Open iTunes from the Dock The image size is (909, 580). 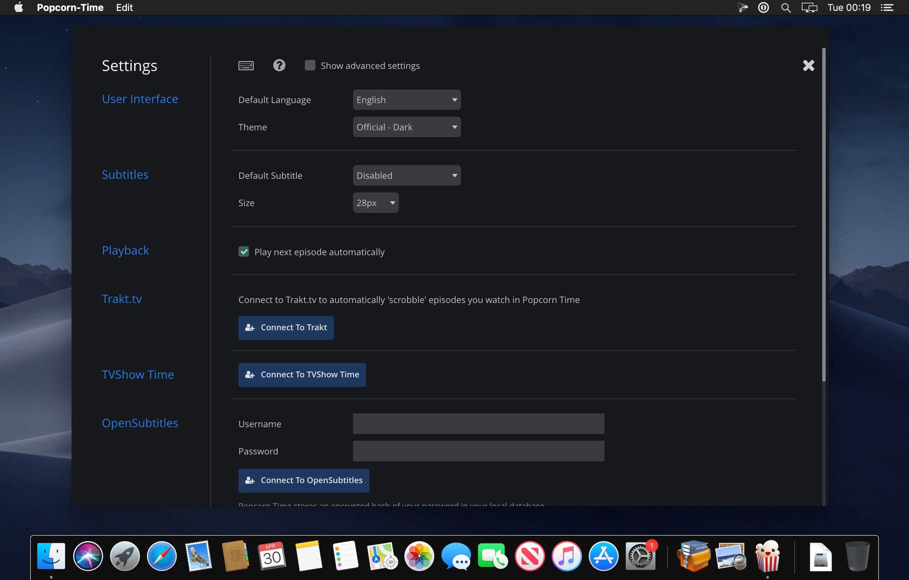tap(566, 556)
